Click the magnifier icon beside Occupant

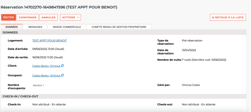click(x=62, y=75)
